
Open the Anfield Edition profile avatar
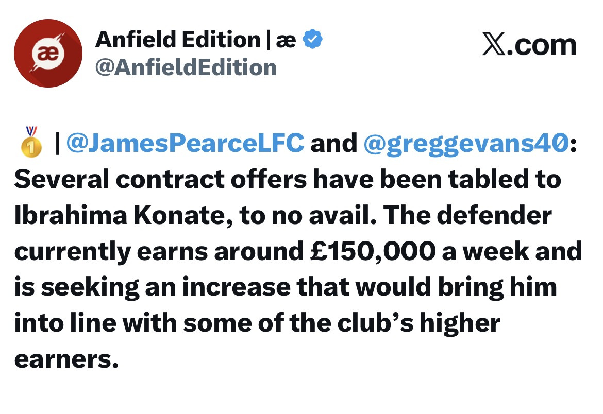pos(48,53)
